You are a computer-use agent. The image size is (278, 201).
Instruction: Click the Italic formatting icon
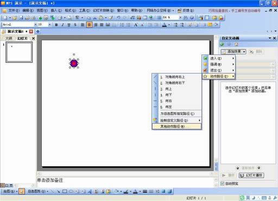click(62, 25)
